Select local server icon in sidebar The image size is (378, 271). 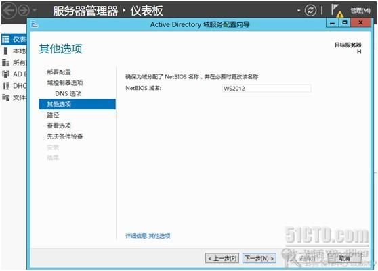point(6,51)
